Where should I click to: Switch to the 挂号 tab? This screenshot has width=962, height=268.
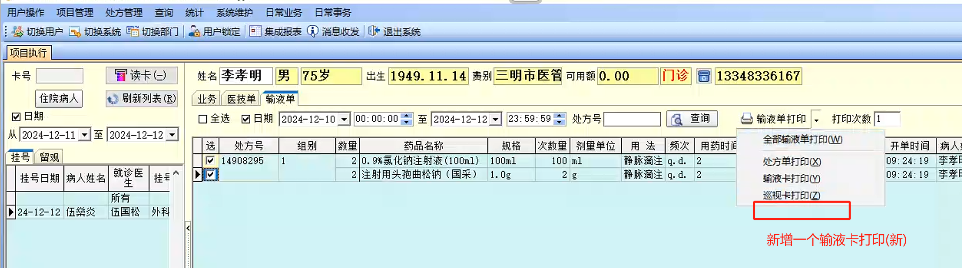point(20,157)
